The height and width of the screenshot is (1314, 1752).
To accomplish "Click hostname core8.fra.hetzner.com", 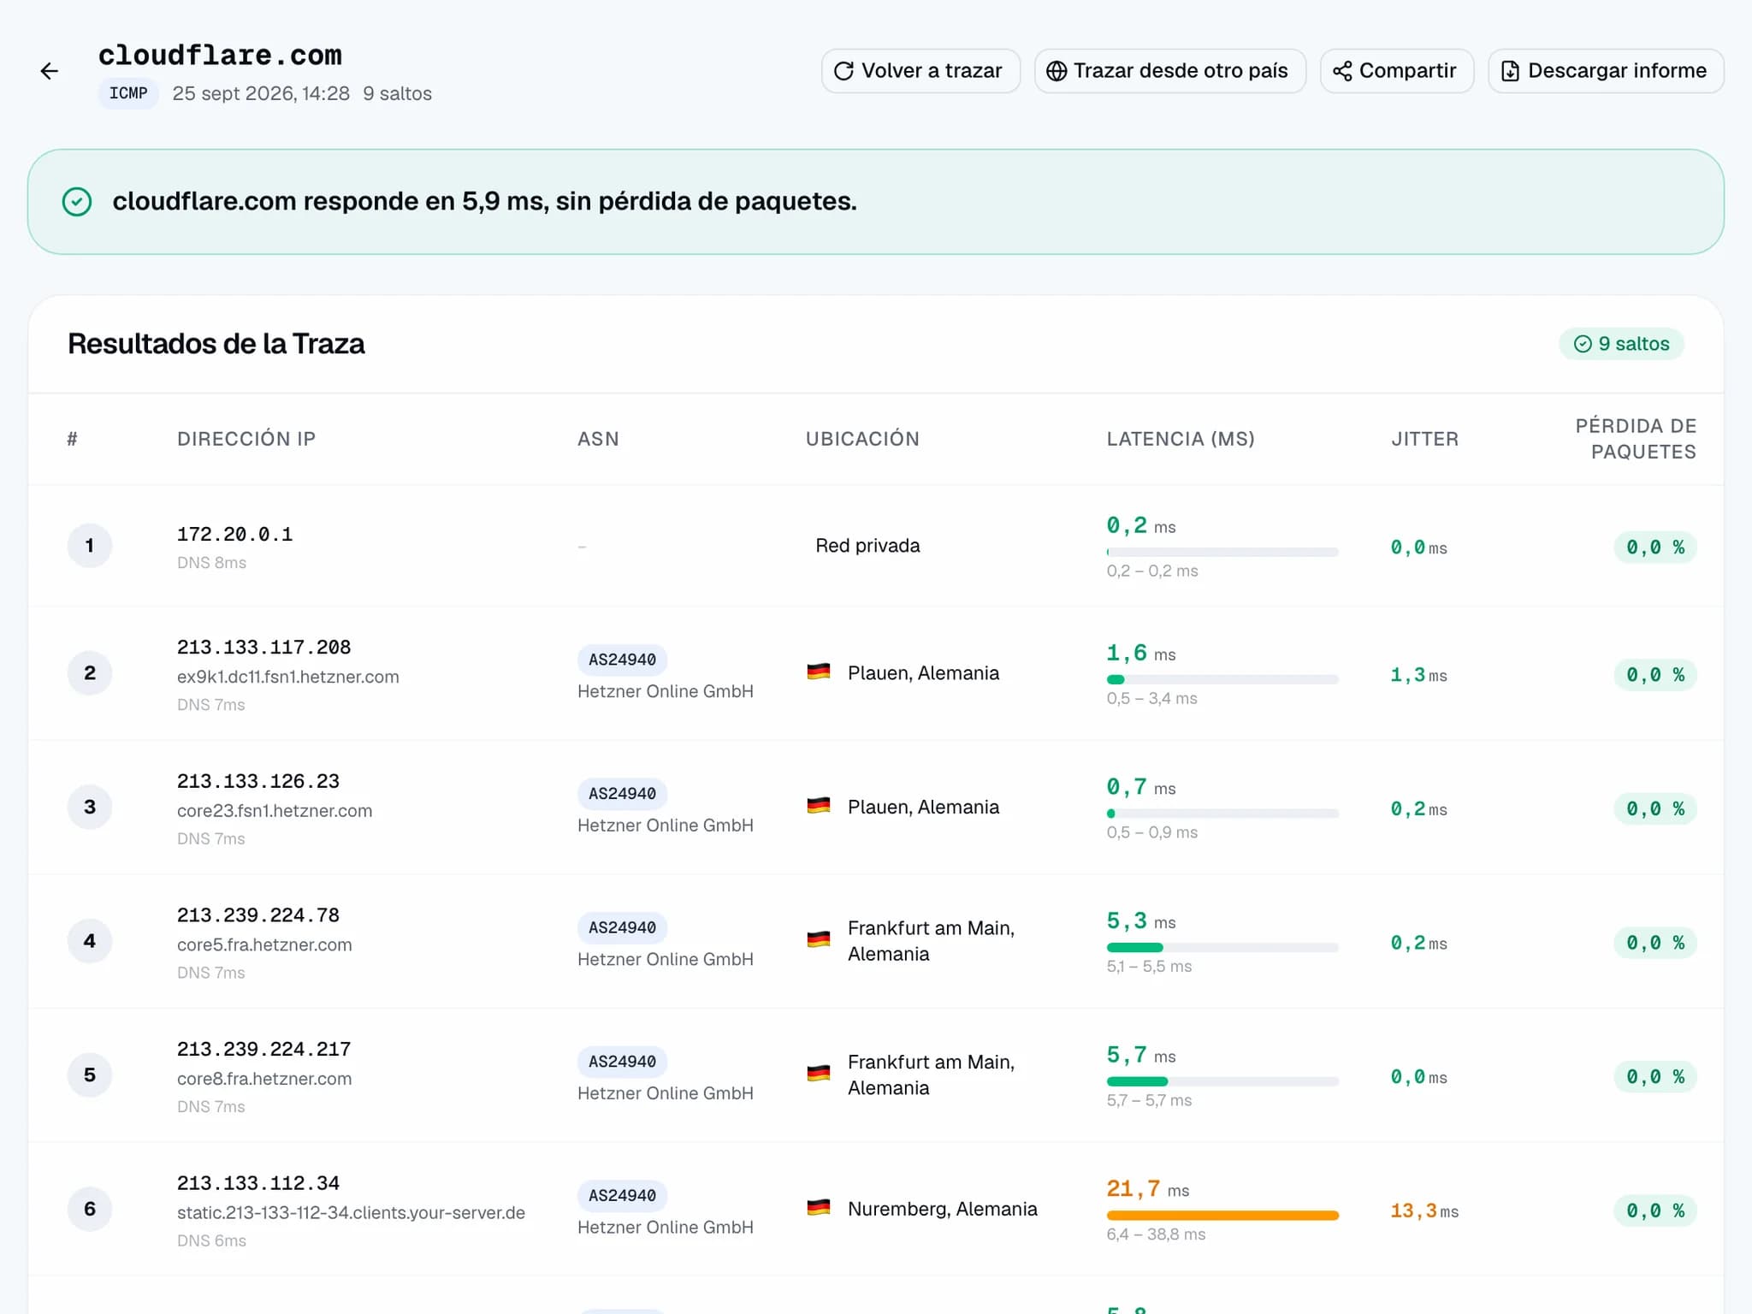I will point(264,1079).
